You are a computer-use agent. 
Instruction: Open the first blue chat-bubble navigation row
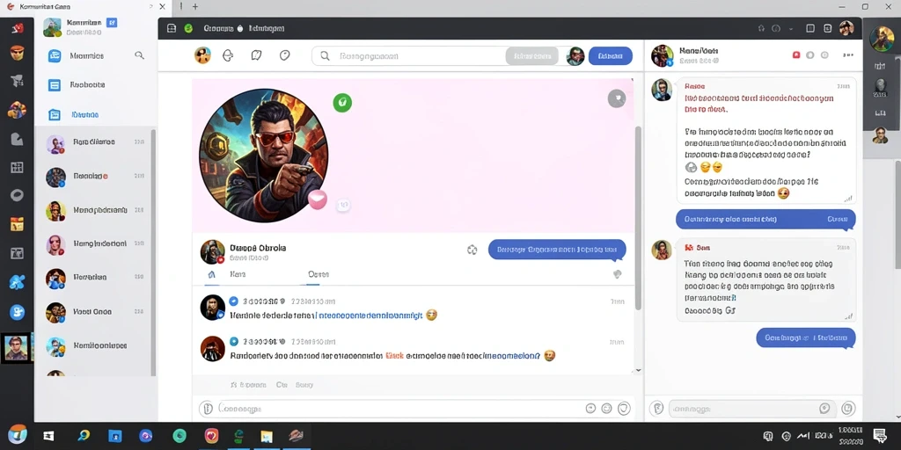95,55
